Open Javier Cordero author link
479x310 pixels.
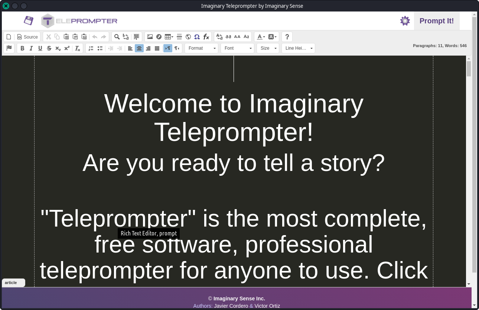tap(231, 306)
